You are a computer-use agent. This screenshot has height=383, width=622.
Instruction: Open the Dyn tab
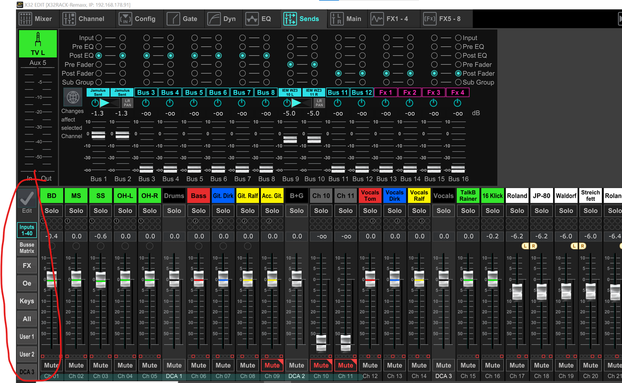point(222,19)
